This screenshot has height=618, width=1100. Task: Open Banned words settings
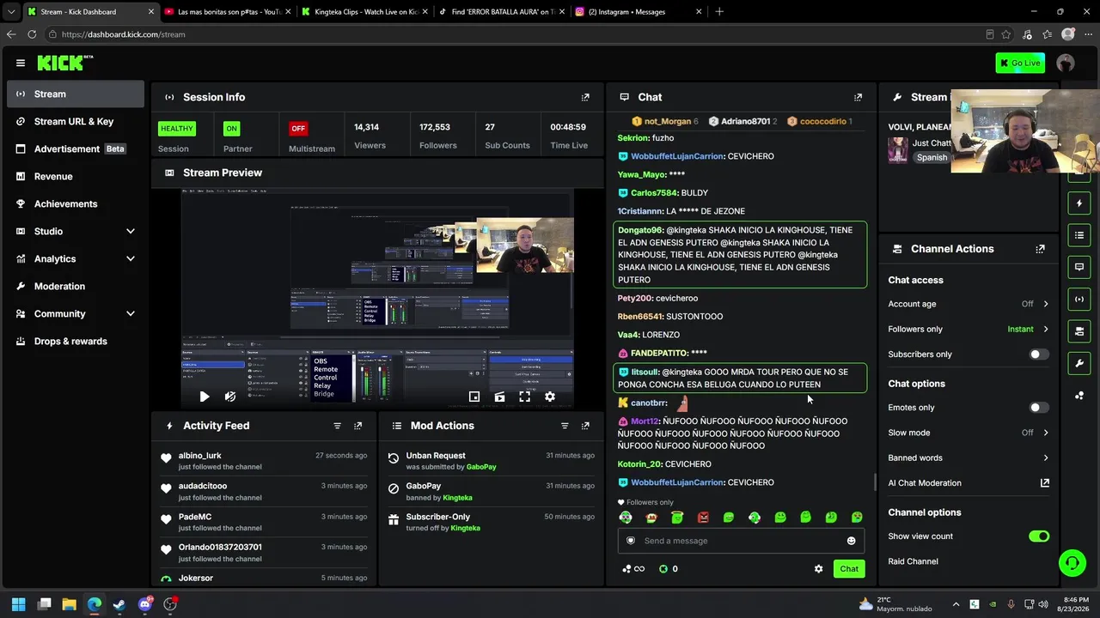tap(969, 458)
